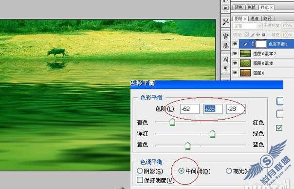Select layer named 图层 0
Viewport: 294px width, 189px height.
(x=259, y=73)
